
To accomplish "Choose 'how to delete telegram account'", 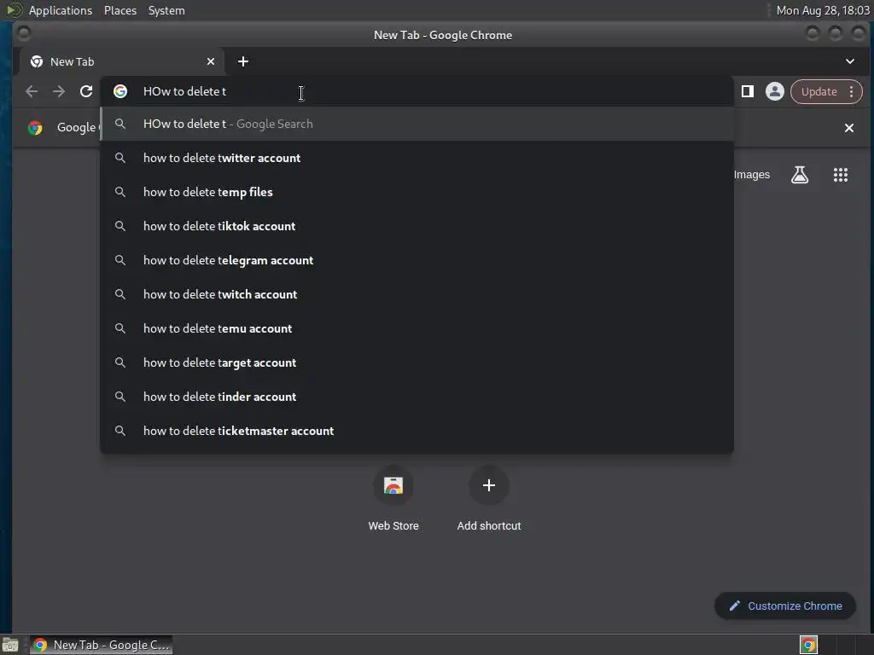I will pyautogui.click(x=417, y=260).
